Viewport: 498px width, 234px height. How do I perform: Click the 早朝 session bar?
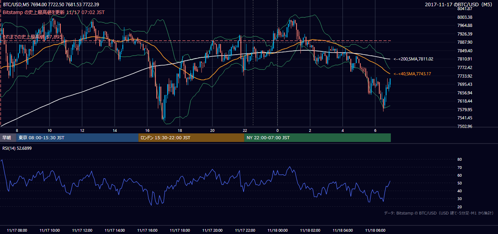click(8, 138)
